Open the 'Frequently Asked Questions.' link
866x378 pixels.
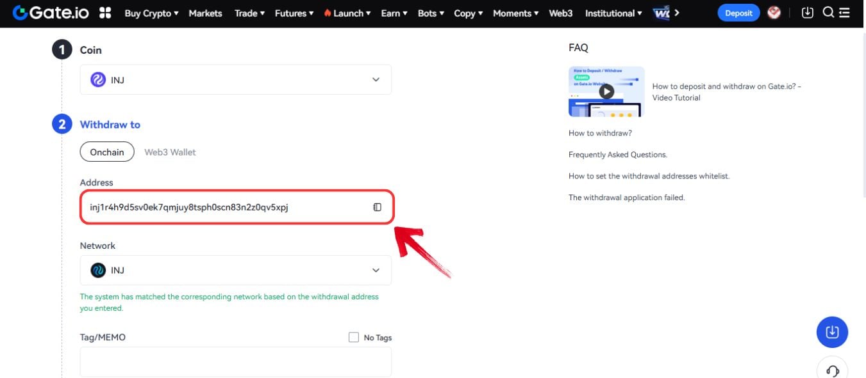tap(618, 155)
